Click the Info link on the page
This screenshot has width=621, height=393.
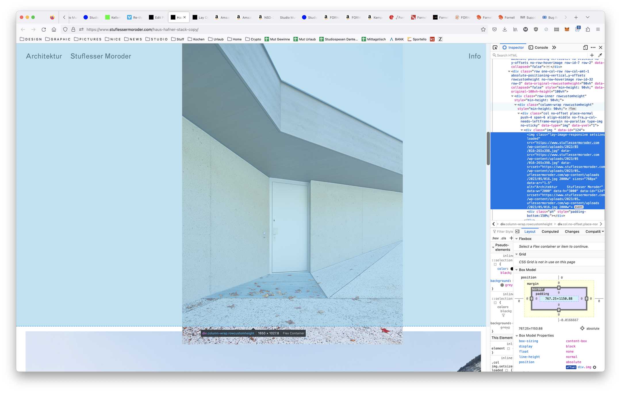click(474, 56)
